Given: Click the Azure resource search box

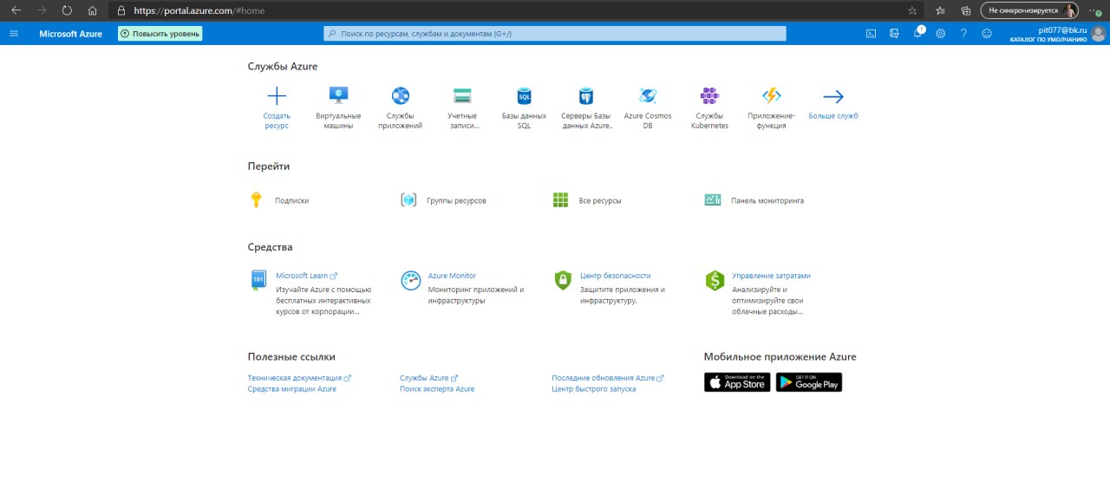Looking at the screenshot, I should pyautogui.click(x=555, y=34).
